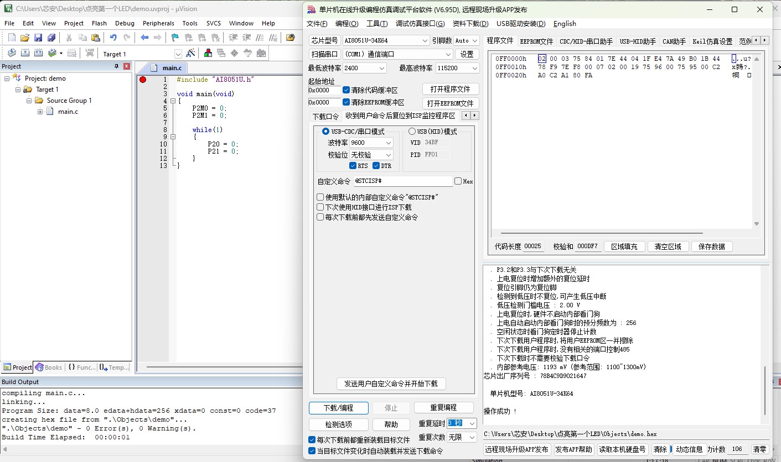
Task: Click in the 自定义命令 @STCISP# input field
Action: [402, 181]
